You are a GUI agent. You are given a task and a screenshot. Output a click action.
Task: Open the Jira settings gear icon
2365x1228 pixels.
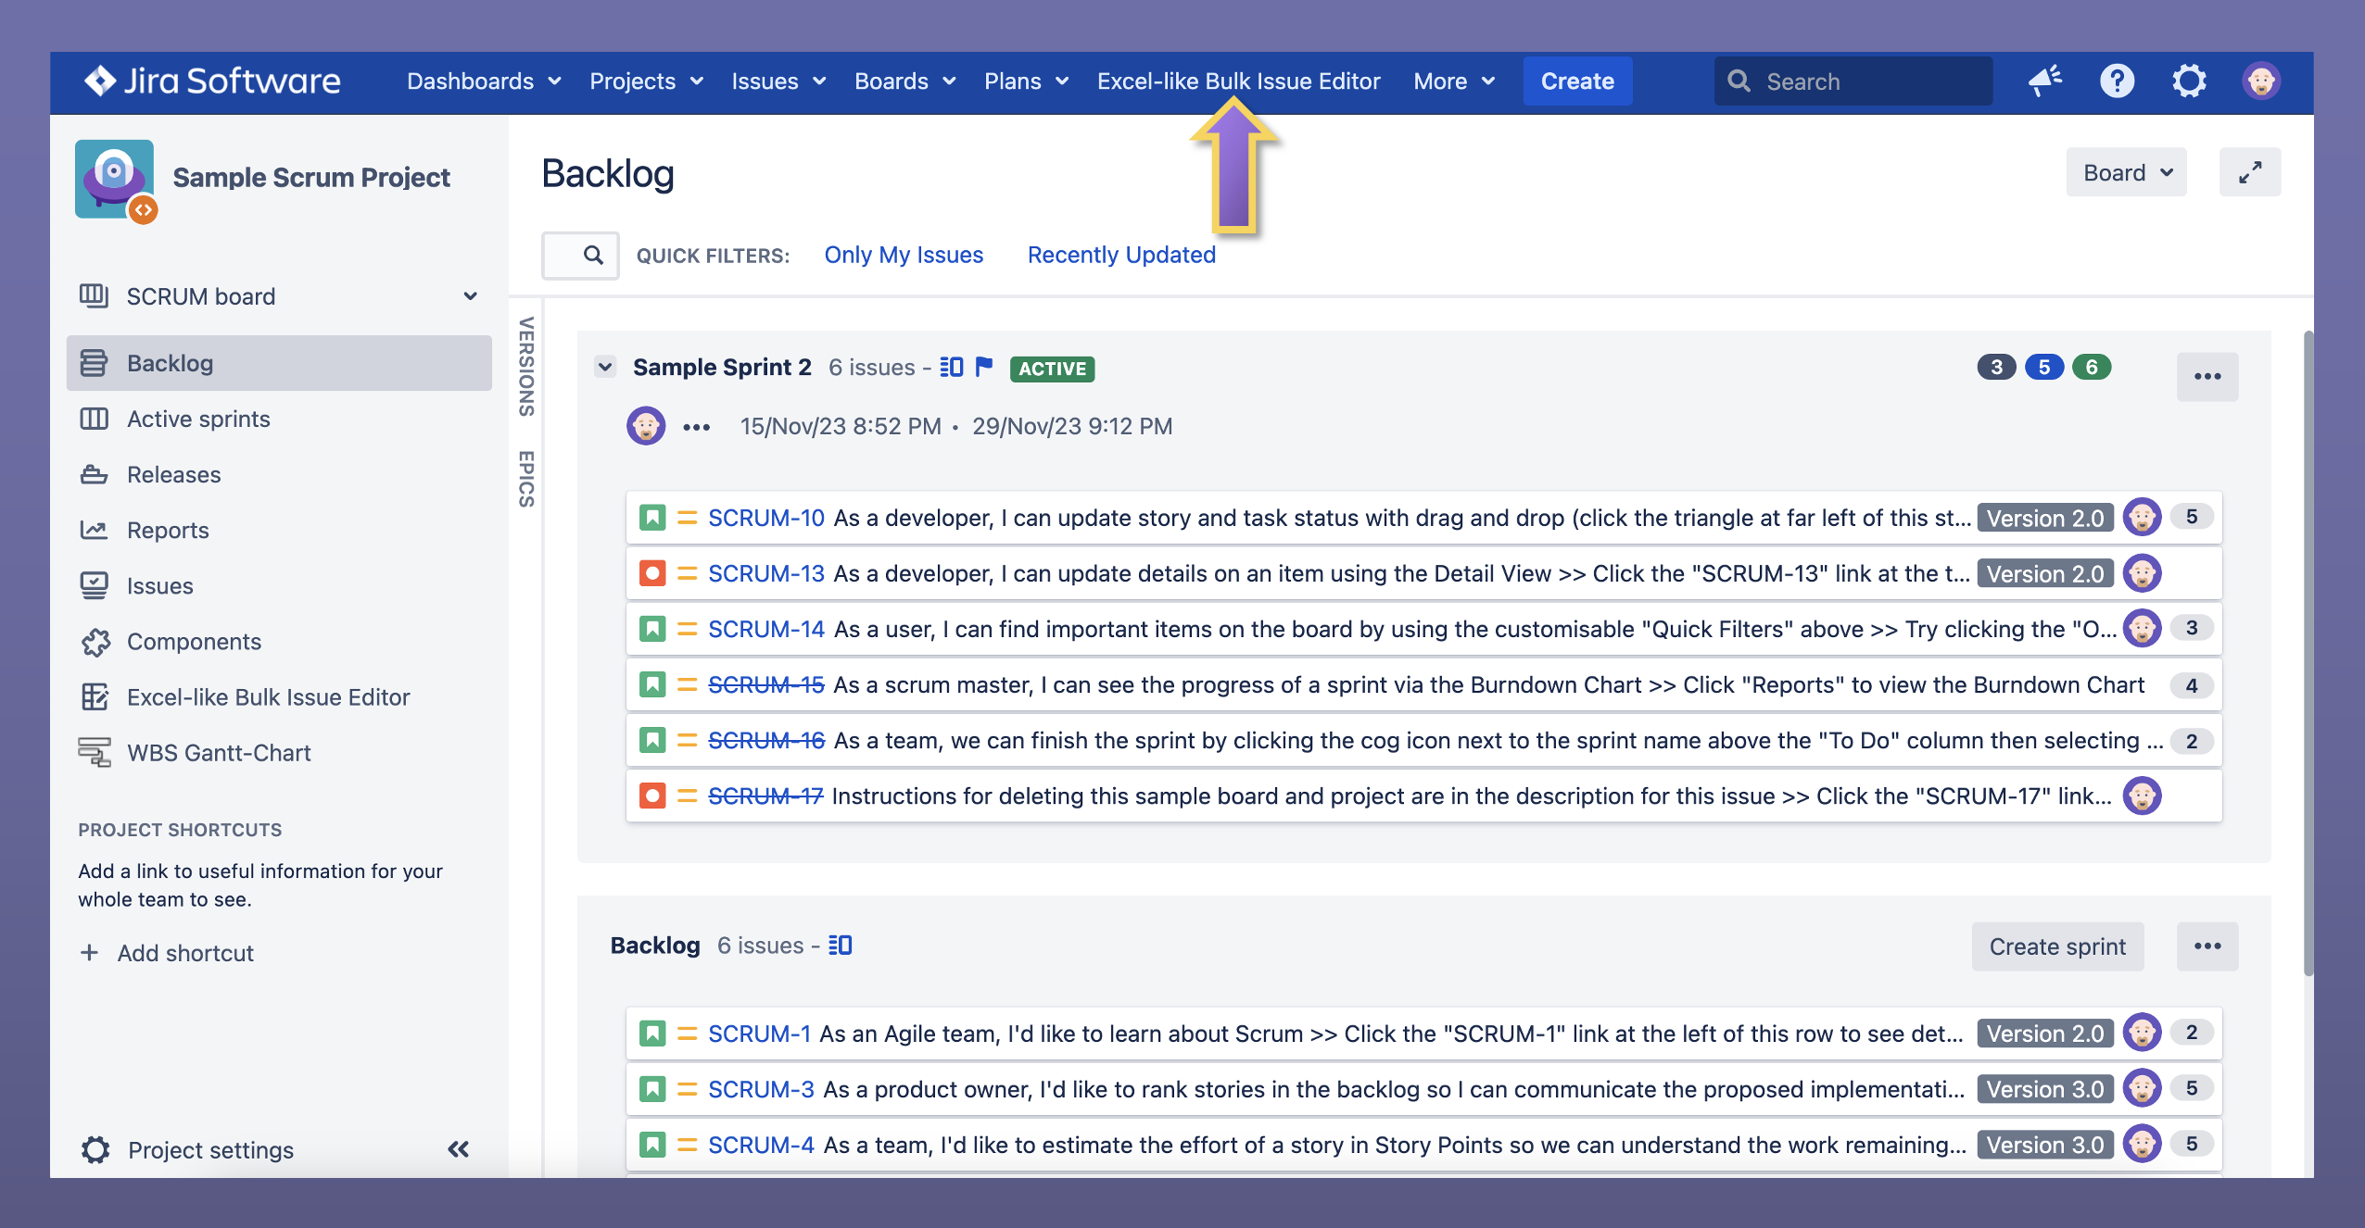pyautogui.click(x=2189, y=81)
